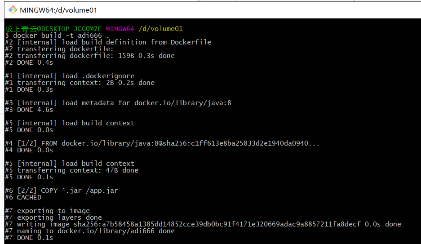The width and height of the screenshot is (421, 244).
Task: Click the load .dockerignore line
Action: (x=70, y=76)
